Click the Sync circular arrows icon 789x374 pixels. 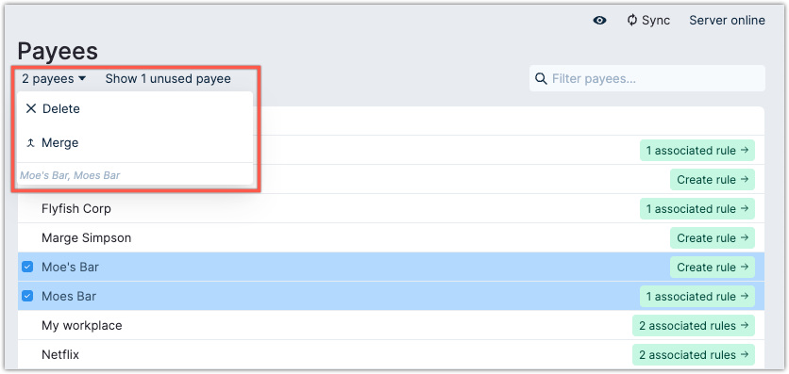point(632,21)
